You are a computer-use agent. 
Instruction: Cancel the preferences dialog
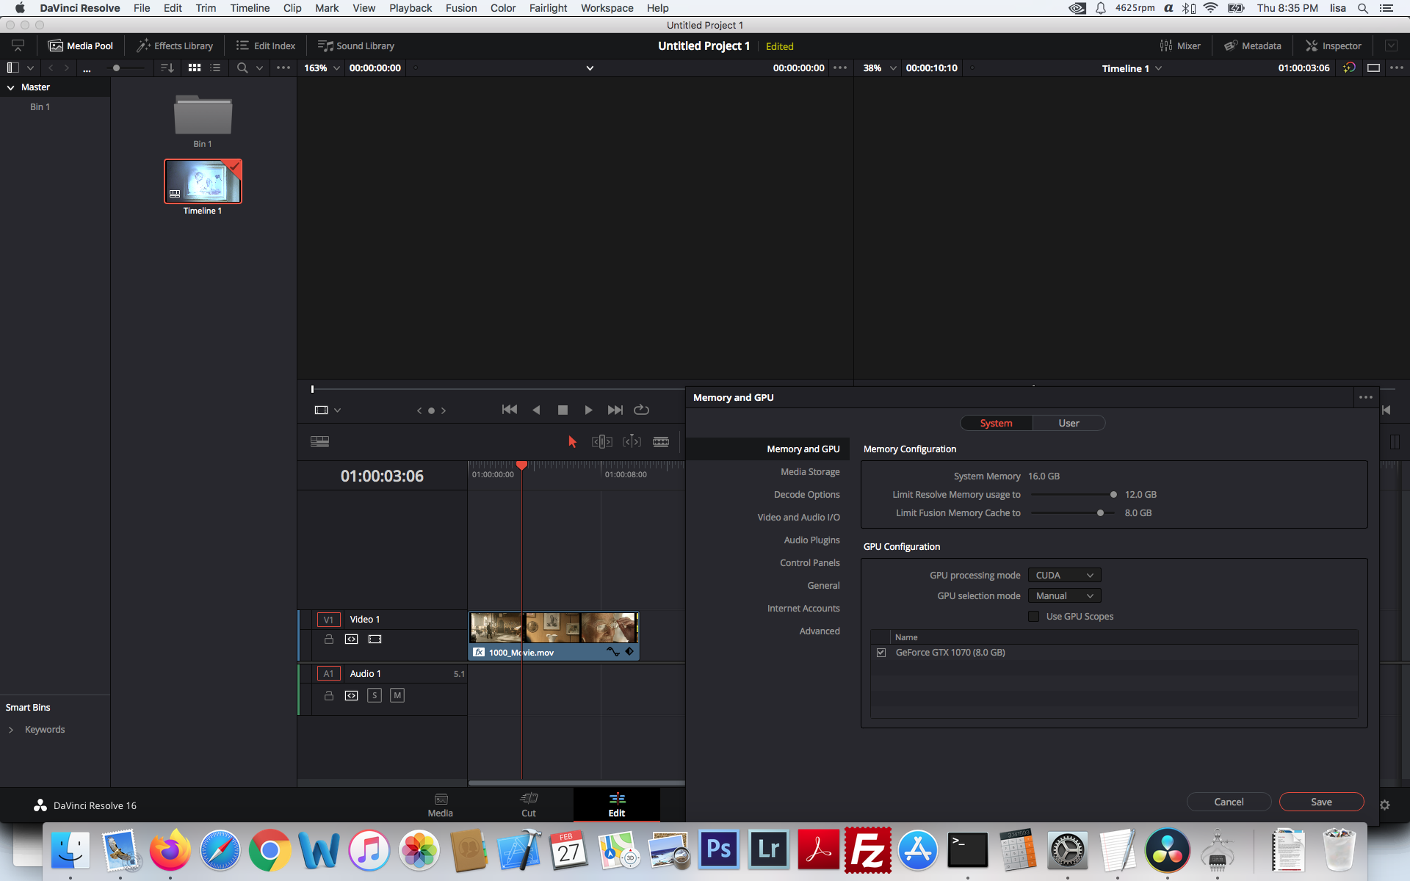pyautogui.click(x=1229, y=802)
